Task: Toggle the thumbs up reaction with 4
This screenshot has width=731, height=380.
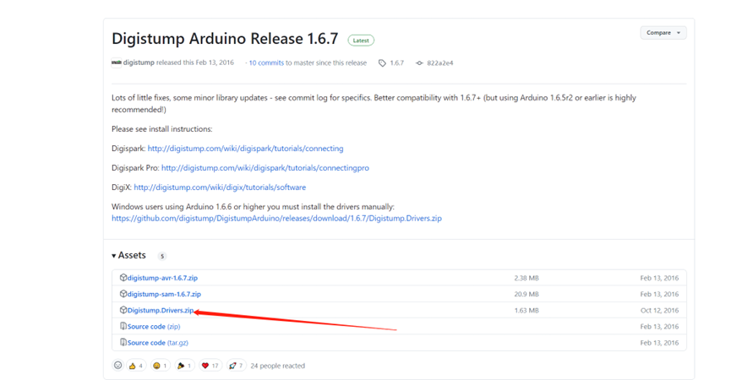Action: coord(136,366)
